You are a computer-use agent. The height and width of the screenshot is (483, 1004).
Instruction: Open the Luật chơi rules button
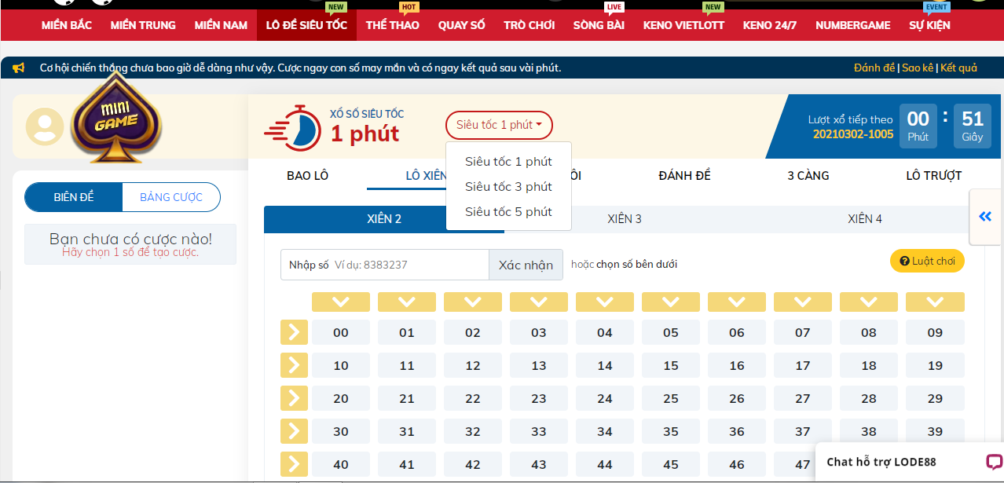927,261
